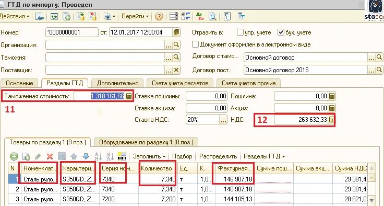Screen dimensions: 384x206
Task: Move the row up with arrow icon
Action: 74,156
